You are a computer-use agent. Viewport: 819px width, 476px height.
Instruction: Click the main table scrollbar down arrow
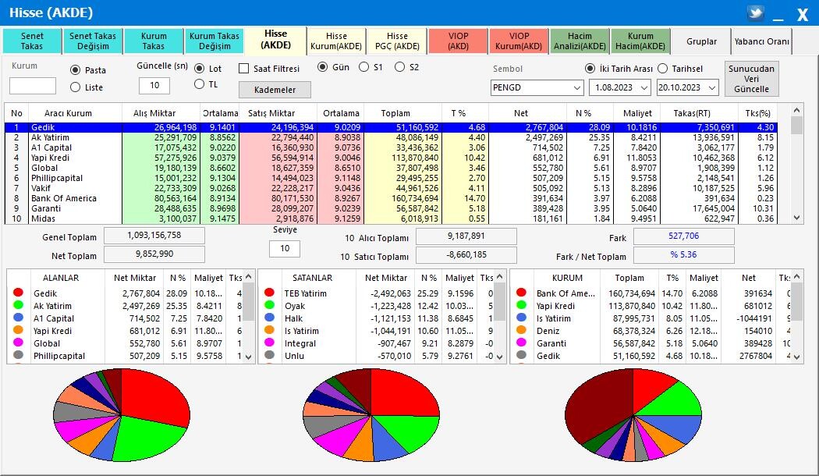796,218
